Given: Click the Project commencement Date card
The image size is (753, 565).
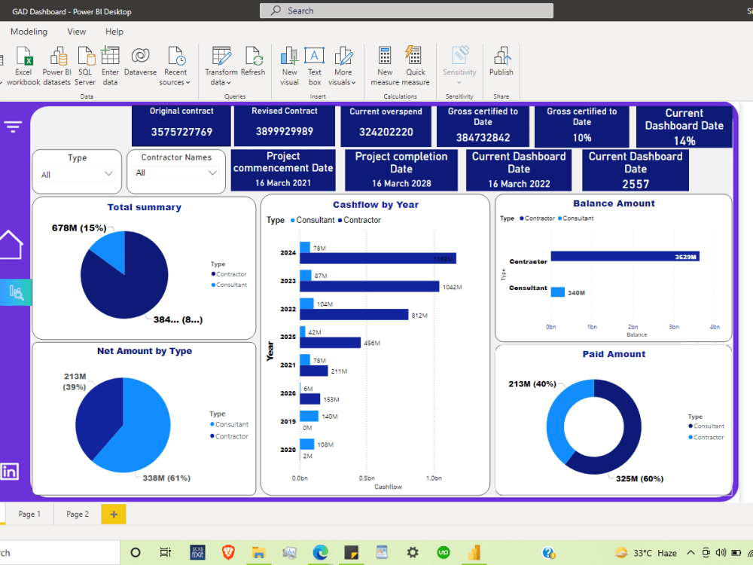Looking at the screenshot, I should pyautogui.click(x=283, y=170).
